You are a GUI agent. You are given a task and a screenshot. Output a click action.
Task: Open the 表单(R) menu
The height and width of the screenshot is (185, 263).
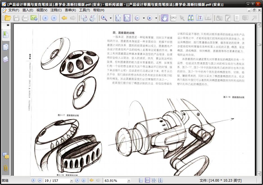[70, 10]
